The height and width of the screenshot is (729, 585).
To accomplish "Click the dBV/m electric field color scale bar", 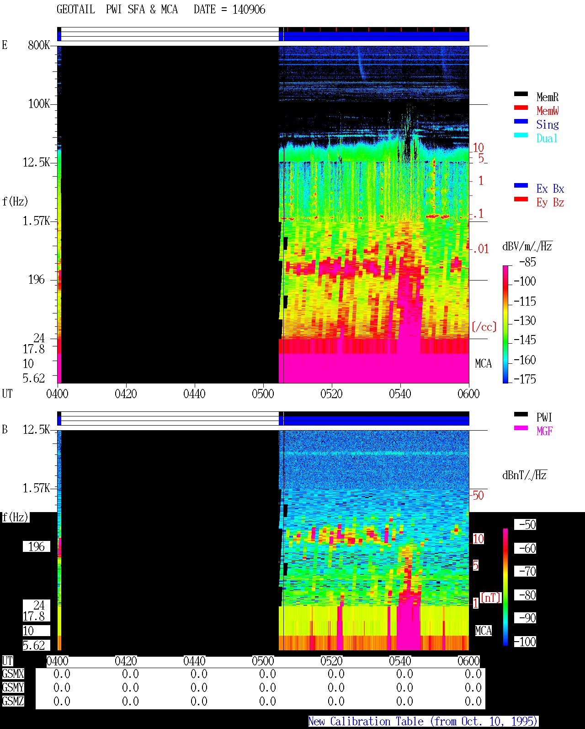I will 505,324.
